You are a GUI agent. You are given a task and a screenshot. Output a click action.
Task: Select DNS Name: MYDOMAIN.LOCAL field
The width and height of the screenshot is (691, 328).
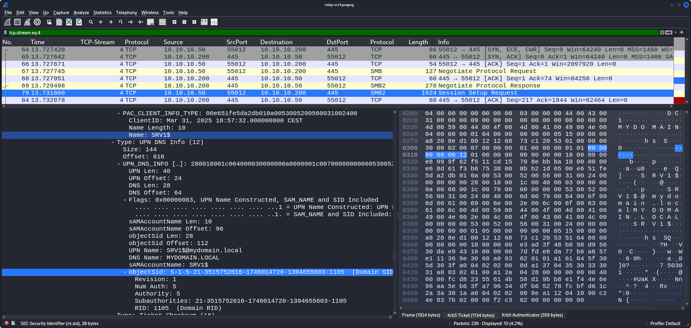174,258
